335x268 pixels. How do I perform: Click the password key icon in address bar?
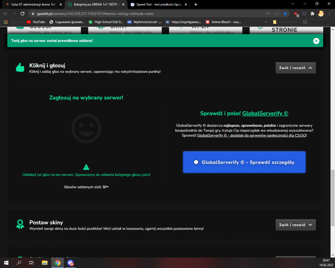pyautogui.click(x=269, y=14)
